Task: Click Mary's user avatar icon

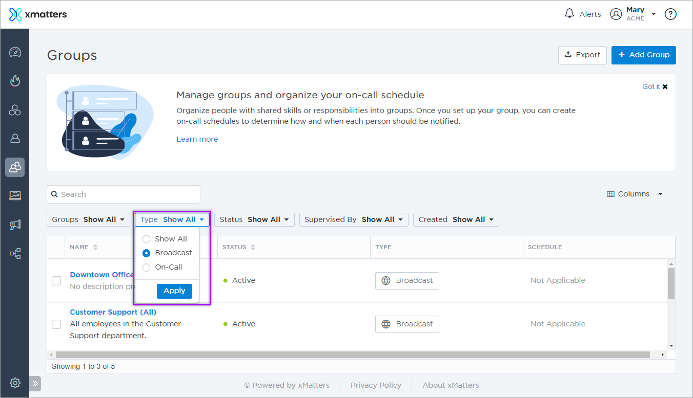Action: [616, 14]
